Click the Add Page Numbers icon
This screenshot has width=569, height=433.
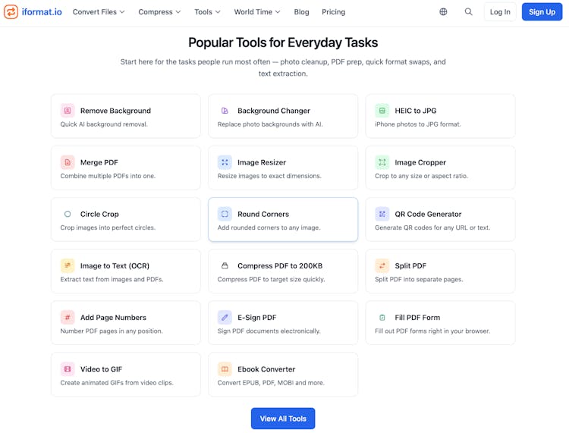pyautogui.click(x=68, y=318)
